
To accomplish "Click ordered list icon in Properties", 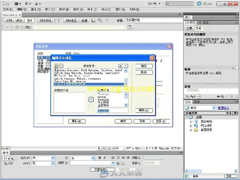I will pos(118,158).
